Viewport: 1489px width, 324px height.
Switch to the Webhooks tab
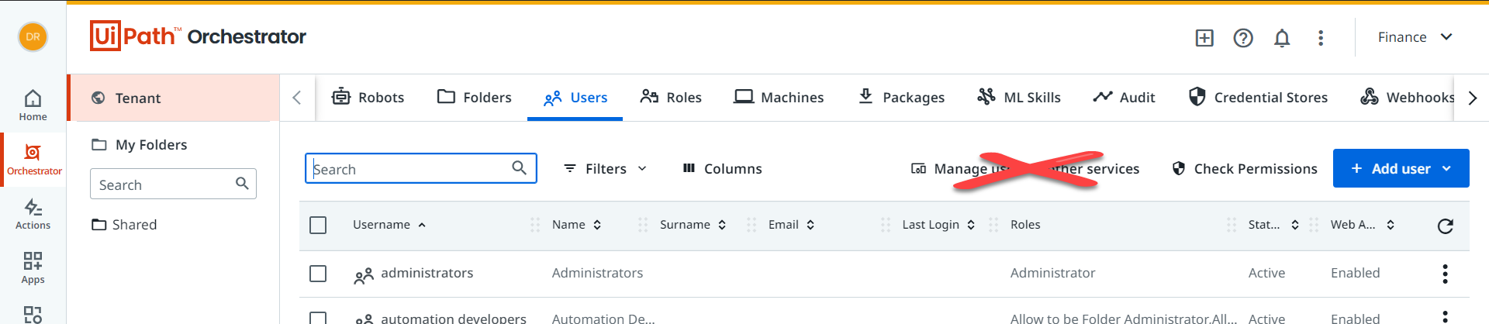pos(1407,98)
